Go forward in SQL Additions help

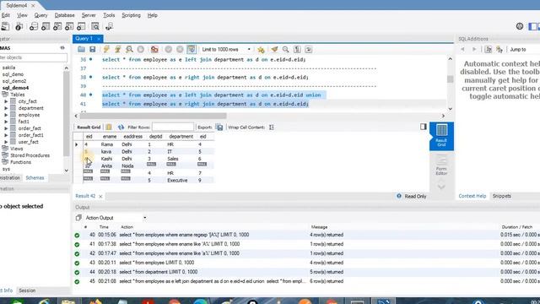pos(474,49)
